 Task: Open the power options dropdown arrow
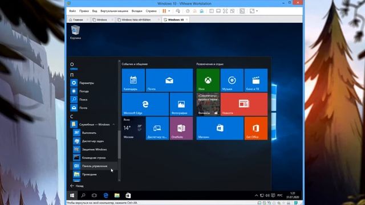[169, 11]
